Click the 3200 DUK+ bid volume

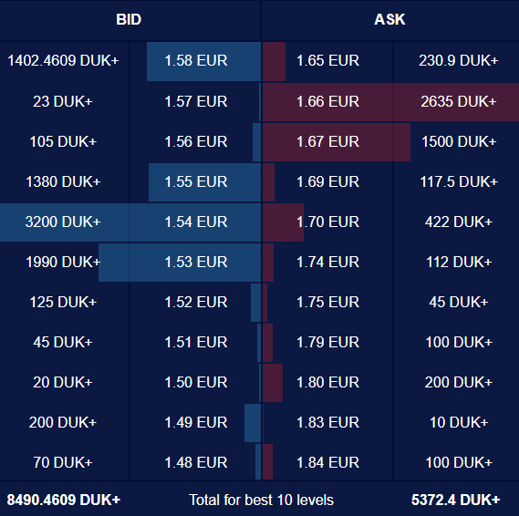tap(63, 222)
